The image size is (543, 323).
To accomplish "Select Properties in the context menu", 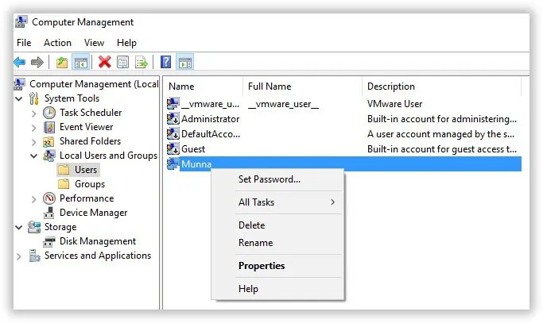I will [x=261, y=266].
